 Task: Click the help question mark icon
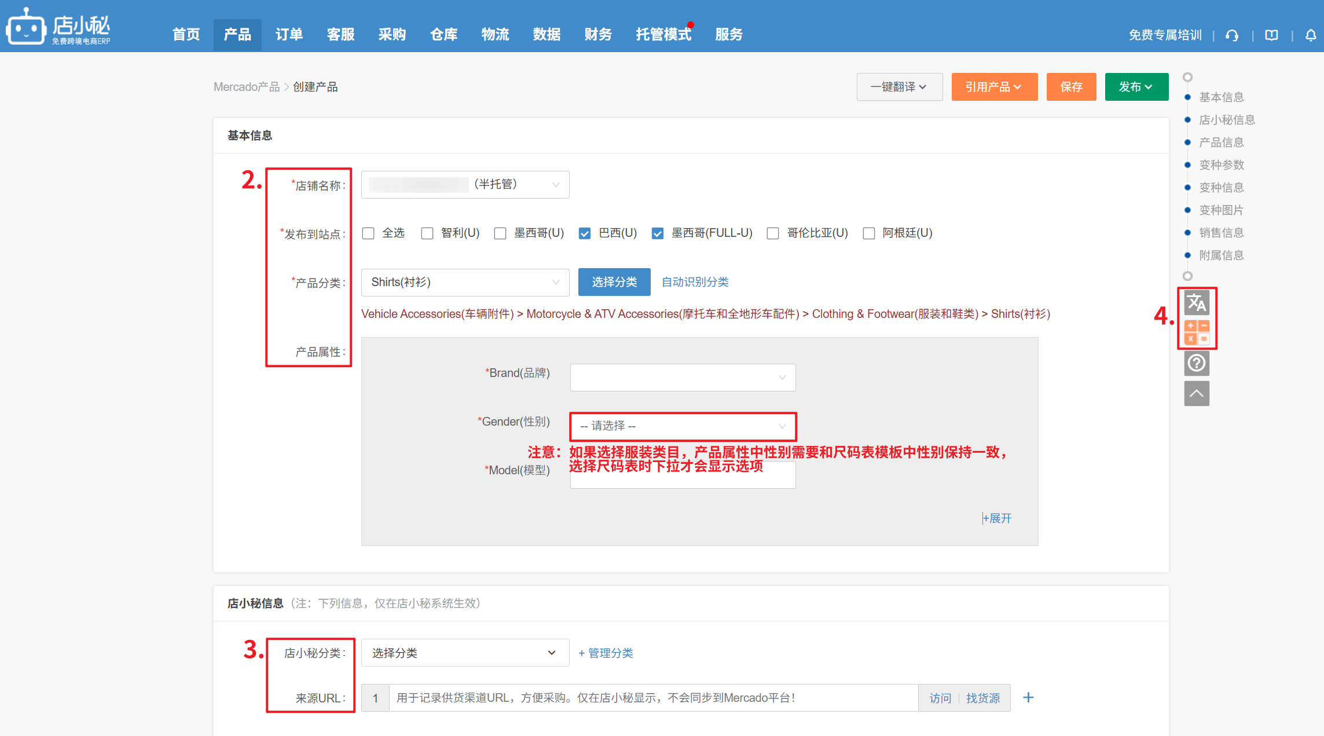[1196, 364]
